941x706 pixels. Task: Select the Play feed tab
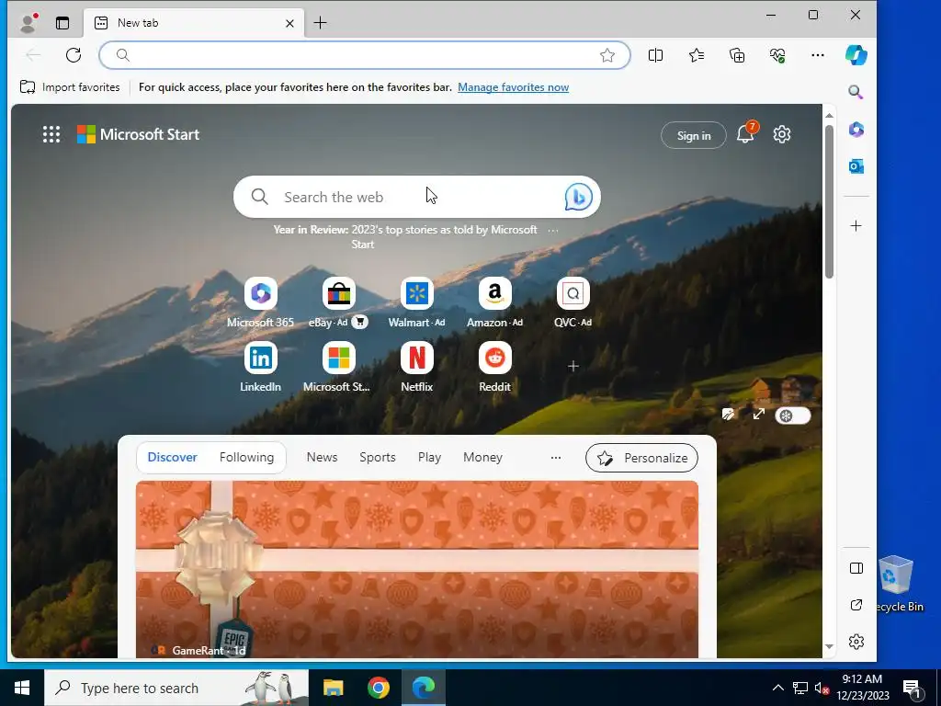429,457
